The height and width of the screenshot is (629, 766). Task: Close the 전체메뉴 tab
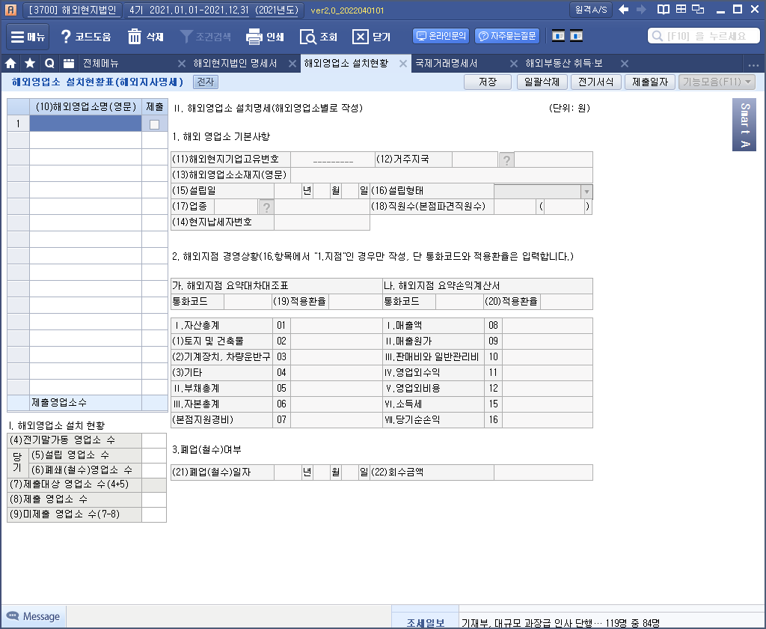181,64
